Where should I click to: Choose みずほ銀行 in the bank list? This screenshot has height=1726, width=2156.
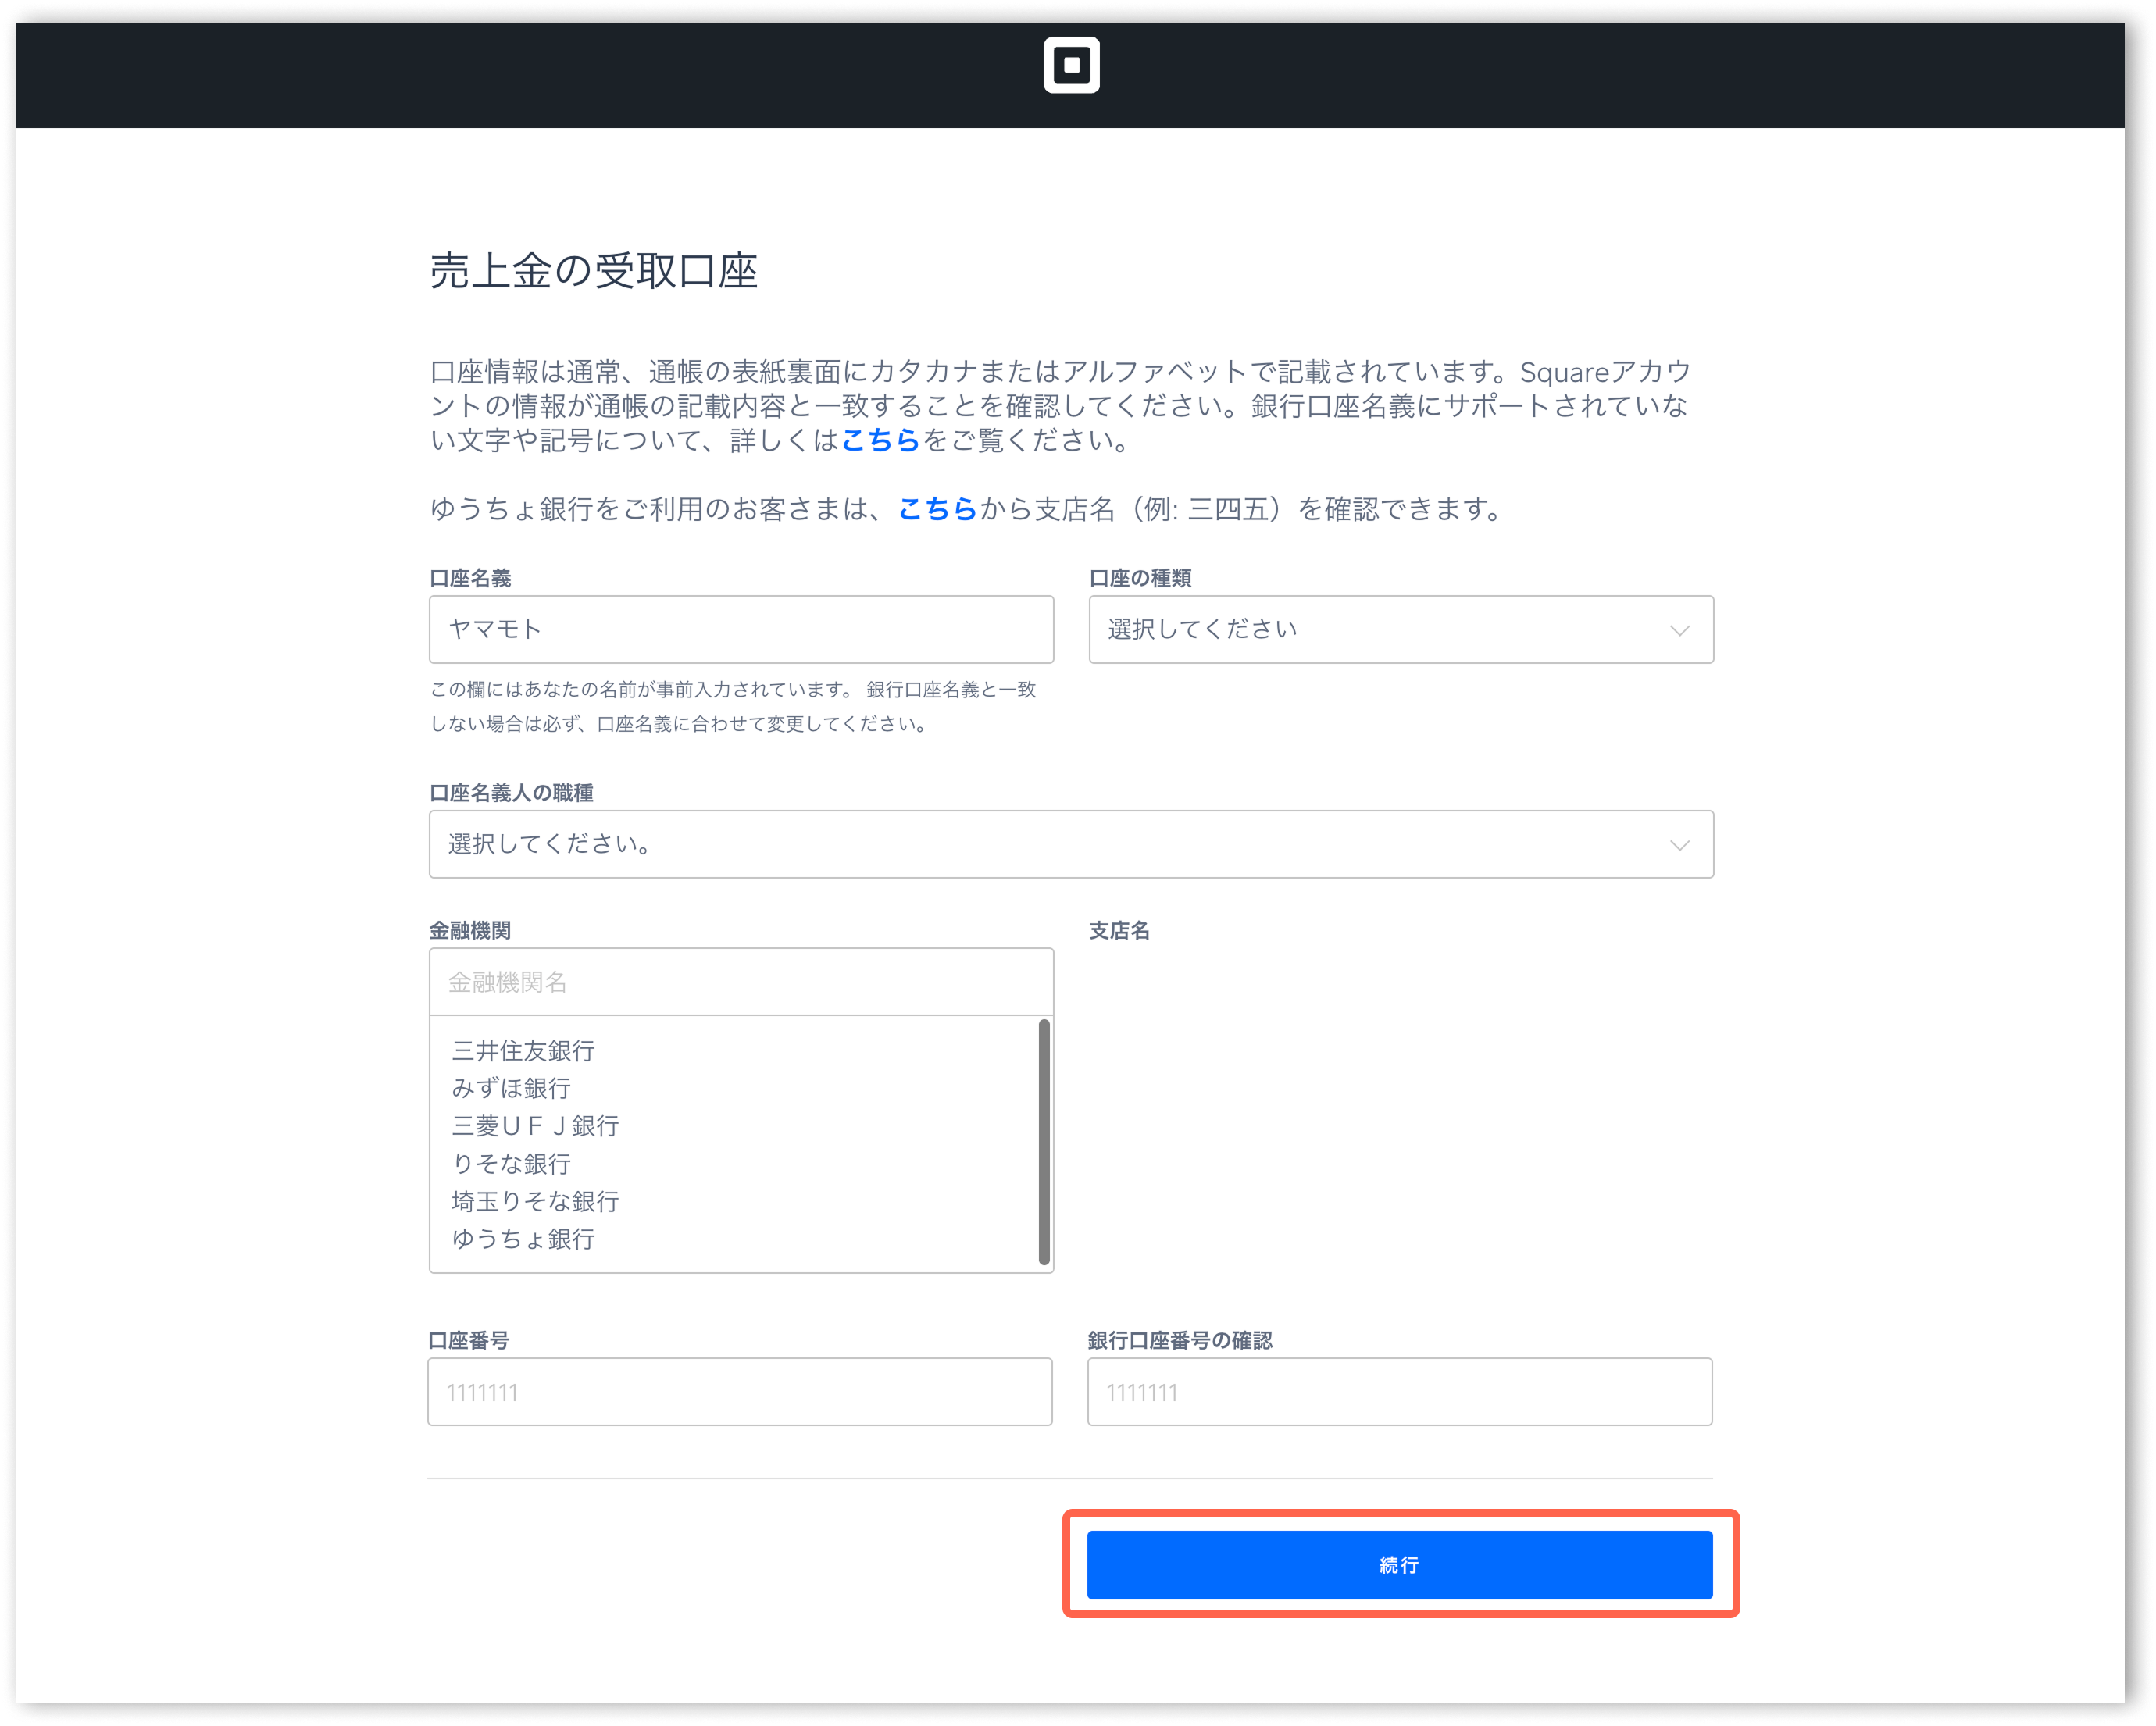[x=511, y=1088]
